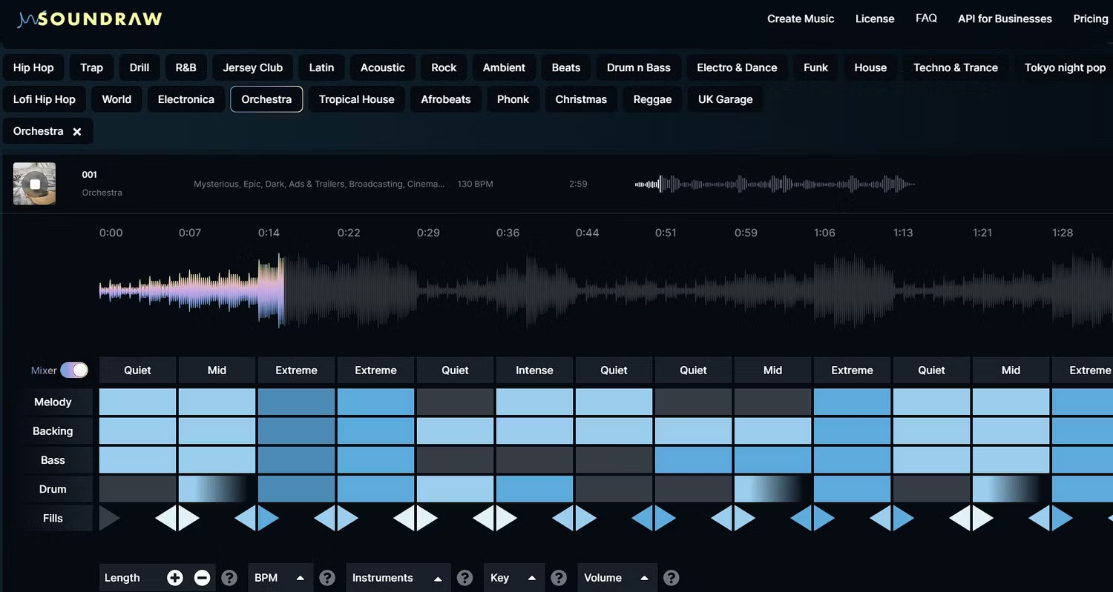Select the Rock genre tab
Screen dimensions: 1113x592
tap(443, 67)
